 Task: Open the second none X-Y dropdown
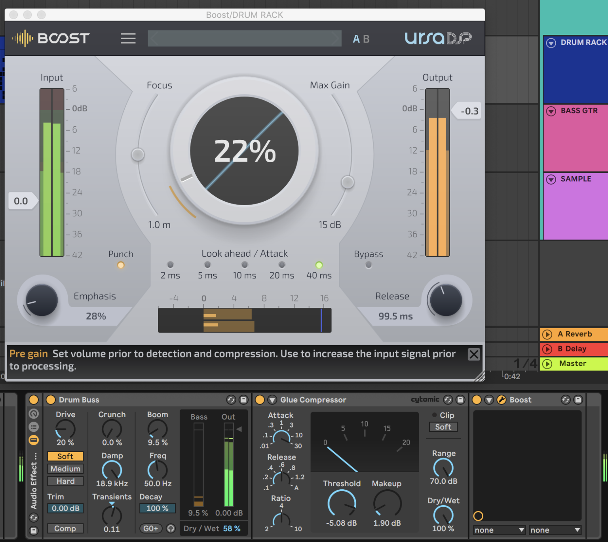point(555,530)
